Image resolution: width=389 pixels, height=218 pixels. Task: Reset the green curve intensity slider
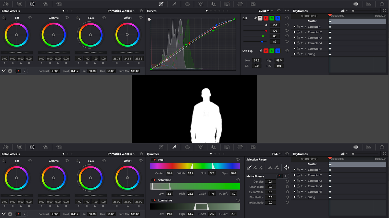point(287,36)
